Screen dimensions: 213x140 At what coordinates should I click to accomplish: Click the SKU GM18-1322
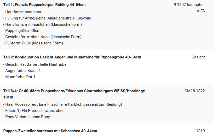coord(194,91)
